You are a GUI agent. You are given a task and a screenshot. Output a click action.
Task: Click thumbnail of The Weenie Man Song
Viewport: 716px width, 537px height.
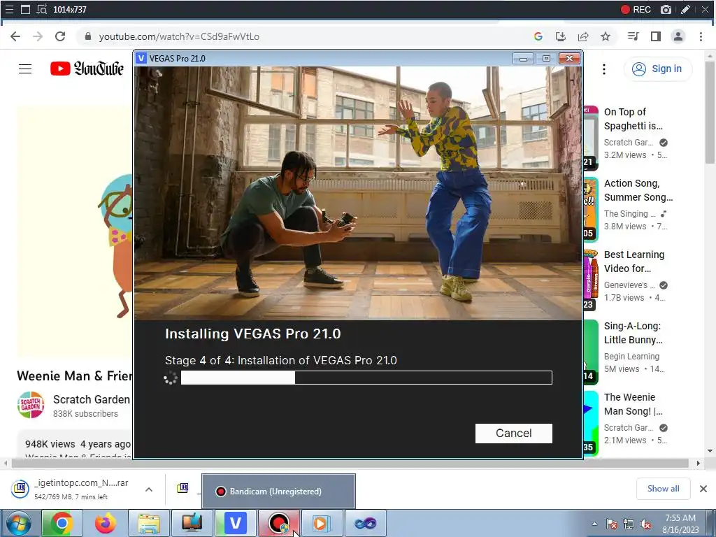(591, 423)
